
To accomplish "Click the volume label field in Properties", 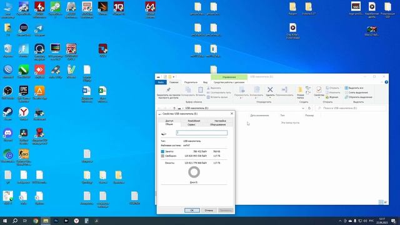I will pyautogui.click(x=201, y=132).
